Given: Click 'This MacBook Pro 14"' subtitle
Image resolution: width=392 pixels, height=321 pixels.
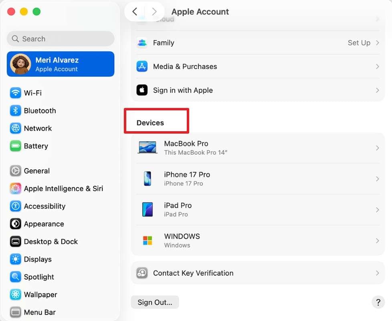Looking at the screenshot, I should tap(196, 152).
